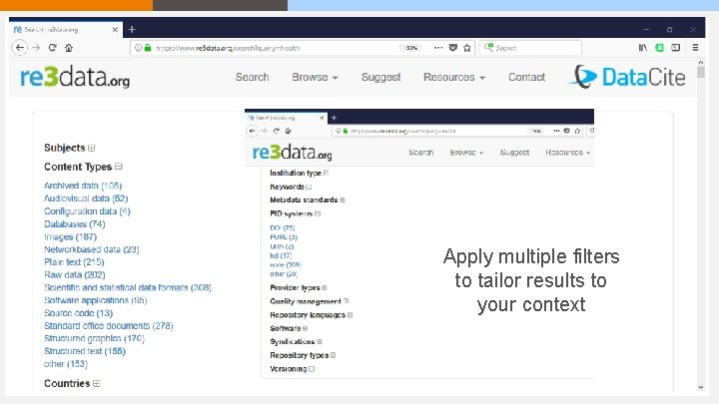
Task: Expand Software filter in inset screenshot
Action: pyautogui.click(x=305, y=328)
